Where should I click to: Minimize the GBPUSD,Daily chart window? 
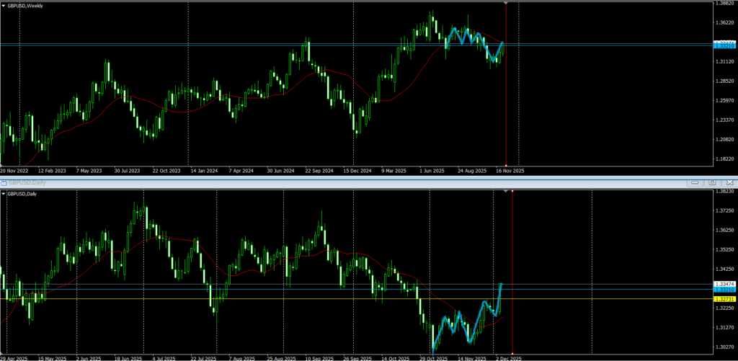click(695, 183)
